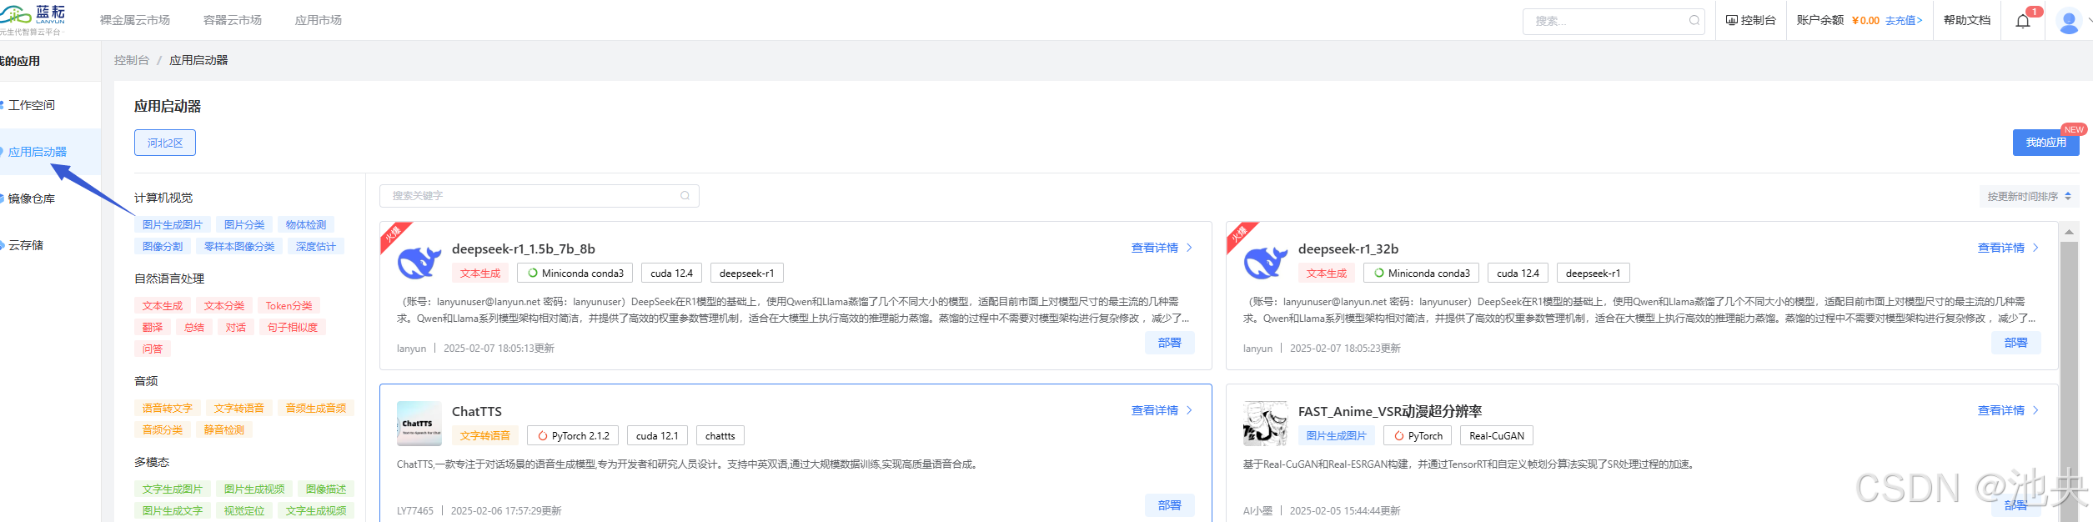This screenshot has height=522, width=2093.
Task: Filter by 零样本图像分类 tag
Action: [239, 247]
